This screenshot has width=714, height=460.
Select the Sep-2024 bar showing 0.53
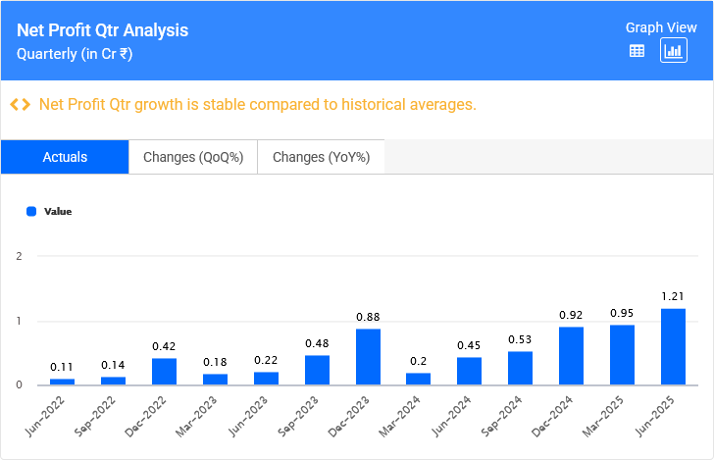(x=520, y=368)
